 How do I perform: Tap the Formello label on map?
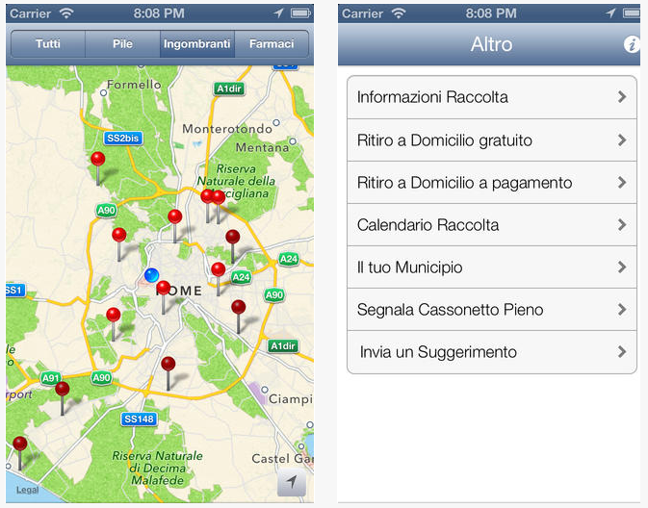pos(134,85)
